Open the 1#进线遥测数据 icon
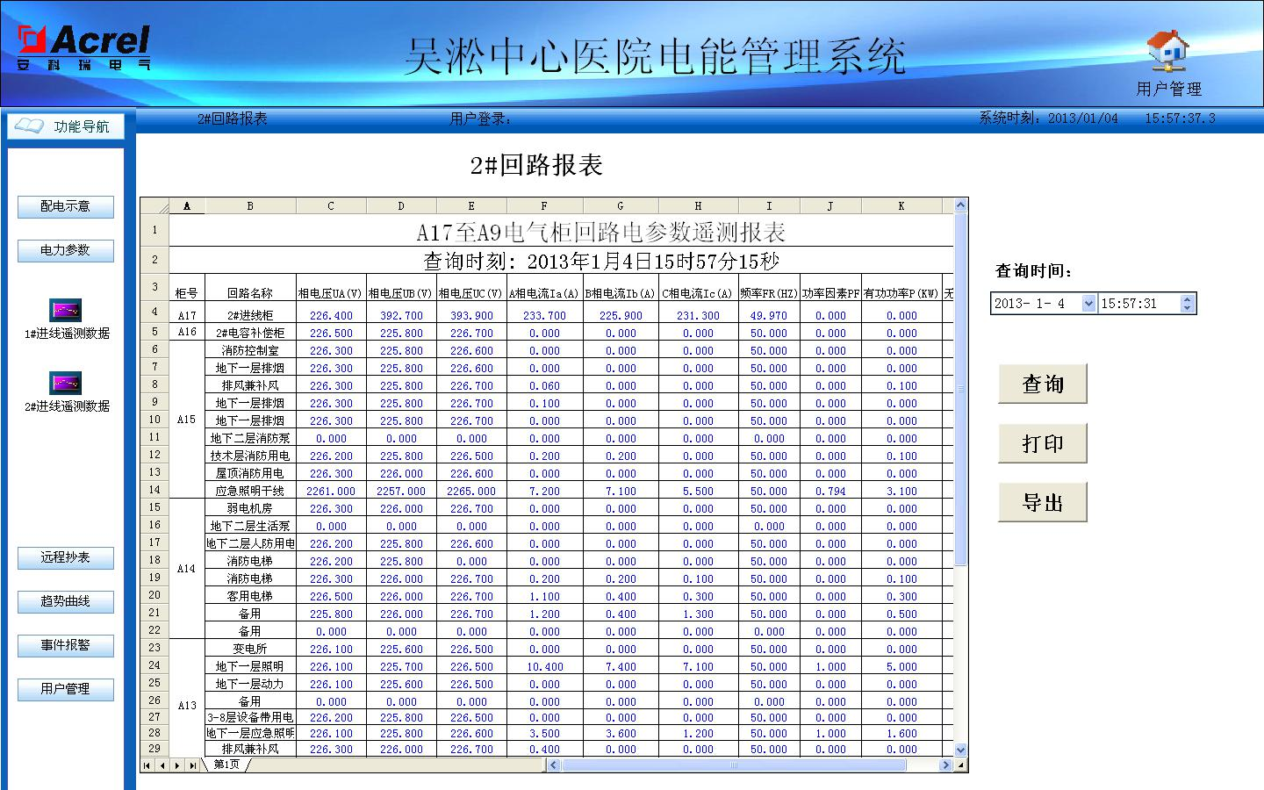The height and width of the screenshot is (790, 1264). pyautogui.click(x=66, y=310)
